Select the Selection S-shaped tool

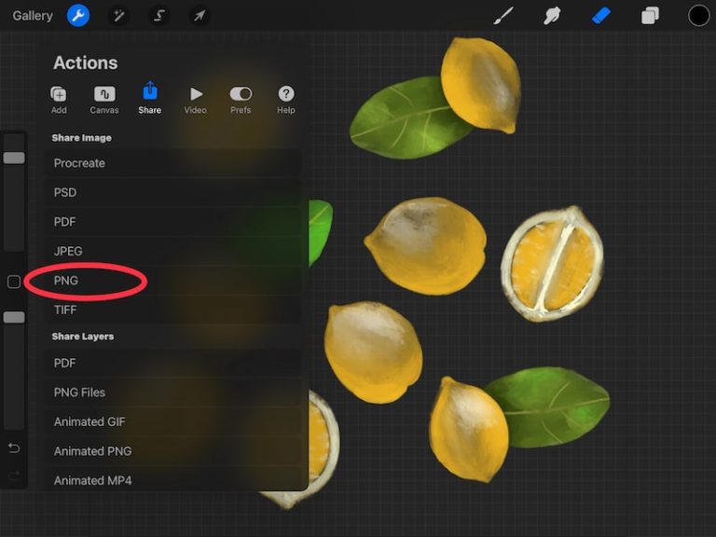click(x=158, y=16)
